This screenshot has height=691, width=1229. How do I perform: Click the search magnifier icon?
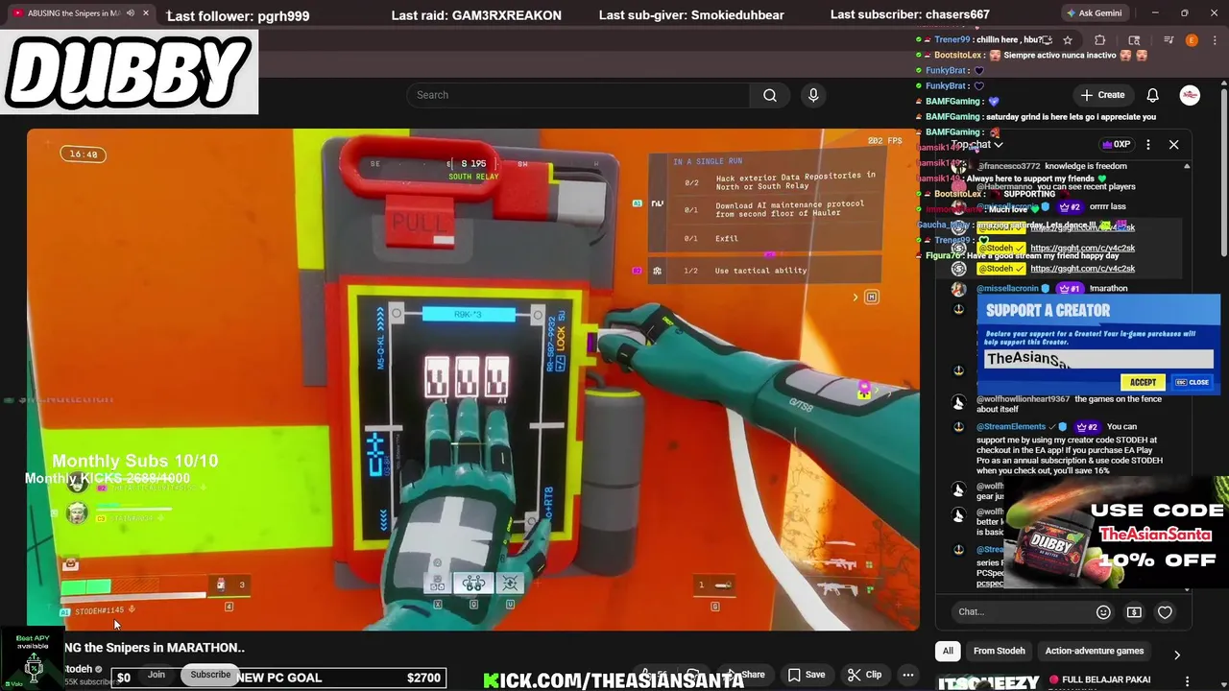coord(769,95)
